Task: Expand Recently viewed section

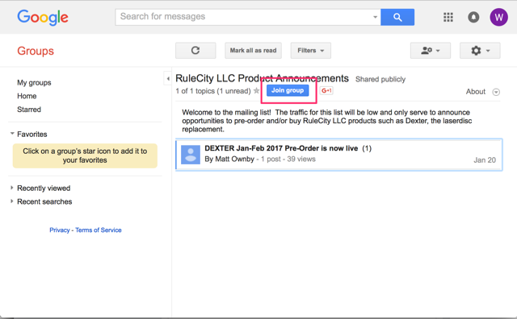Action: pos(12,188)
